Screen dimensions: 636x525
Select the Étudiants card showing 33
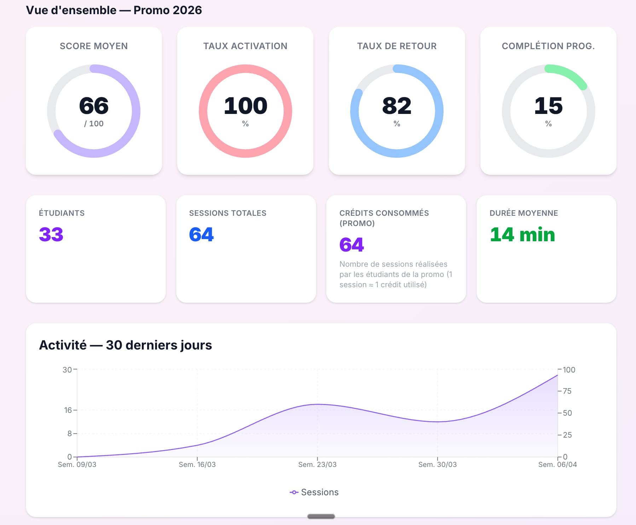pyautogui.click(x=96, y=249)
